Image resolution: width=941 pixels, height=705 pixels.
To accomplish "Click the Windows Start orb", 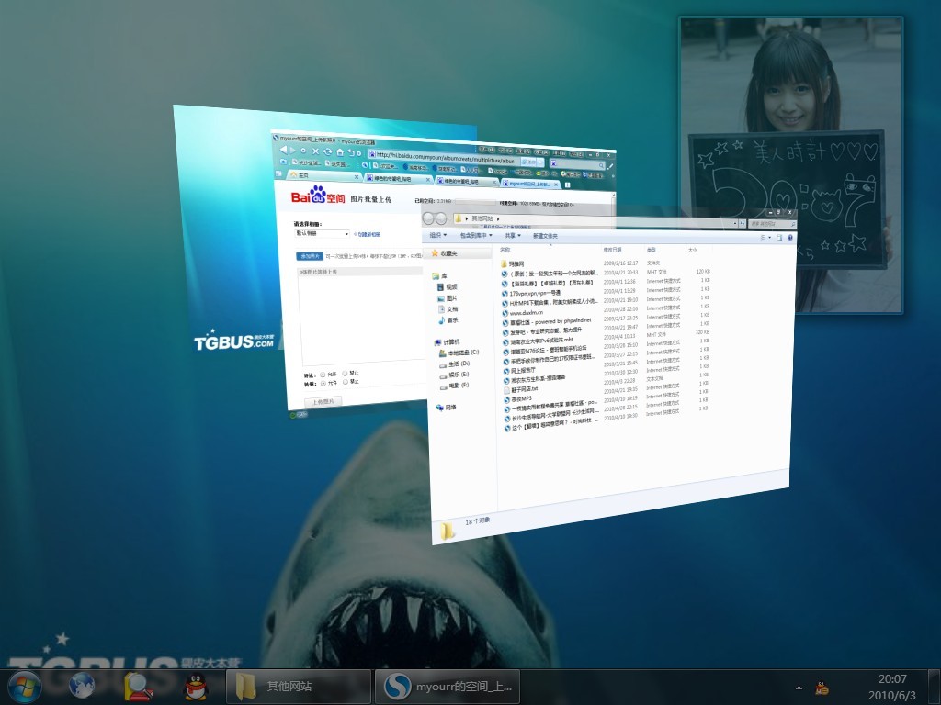I will (x=24, y=686).
